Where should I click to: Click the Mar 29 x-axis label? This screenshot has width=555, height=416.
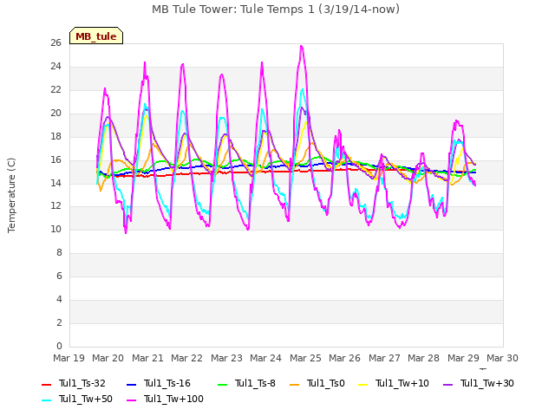click(464, 358)
